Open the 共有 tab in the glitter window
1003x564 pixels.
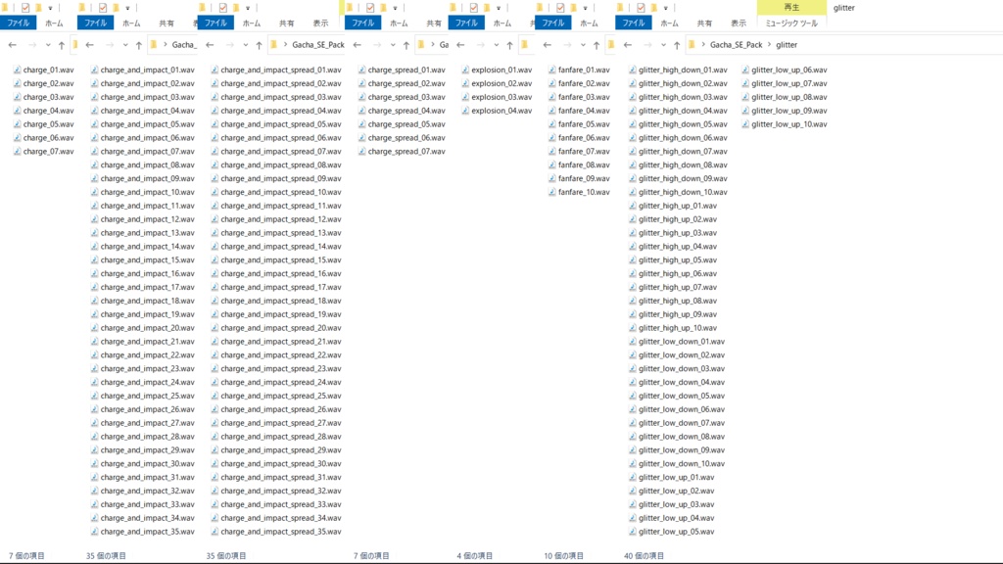(704, 23)
